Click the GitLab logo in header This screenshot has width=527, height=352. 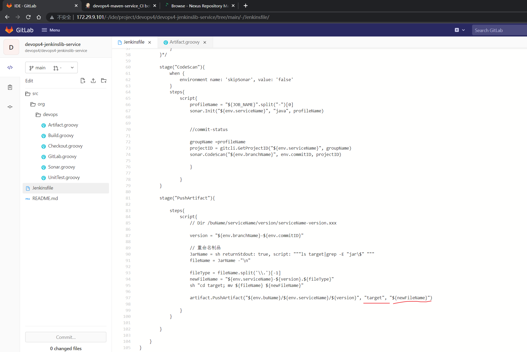click(x=19, y=30)
